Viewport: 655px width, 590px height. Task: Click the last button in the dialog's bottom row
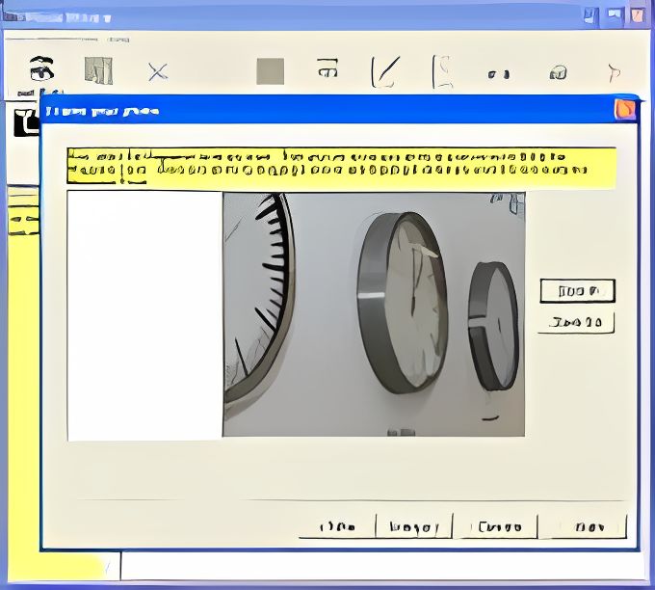tap(583, 526)
